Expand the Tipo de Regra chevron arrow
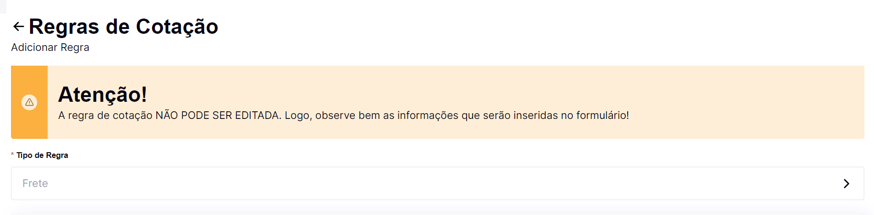 [x=846, y=184]
